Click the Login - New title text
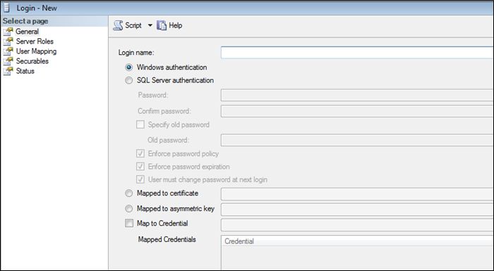The width and height of the screenshot is (494, 271). coord(37,8)
